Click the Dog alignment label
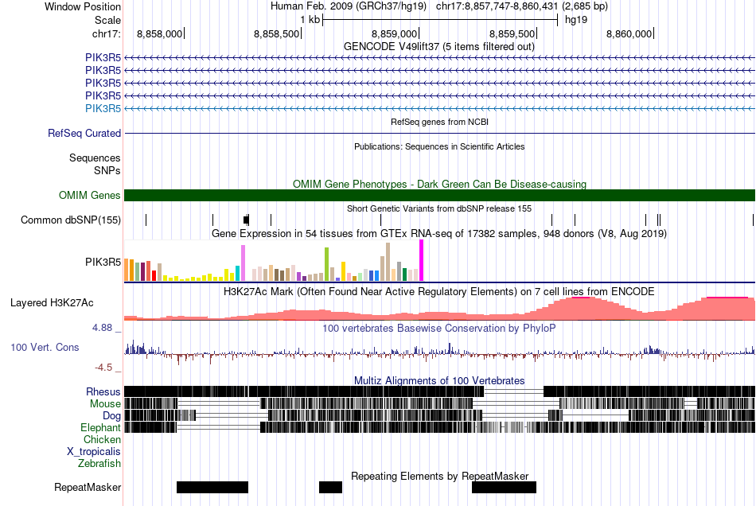 [111, 415]
